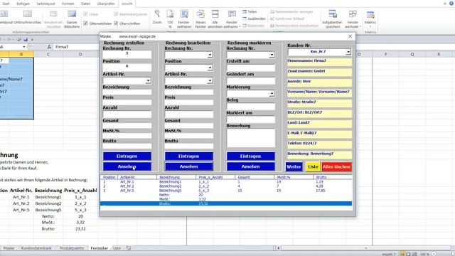Click Benutzerdef. Ansichten icon
This screenshot has height=256, width=455.
53,14
